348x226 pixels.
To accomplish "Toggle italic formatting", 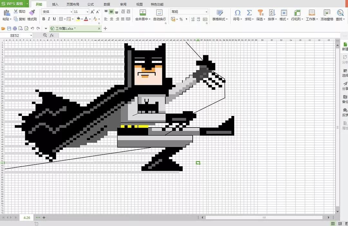I will (x=49, y=19).
